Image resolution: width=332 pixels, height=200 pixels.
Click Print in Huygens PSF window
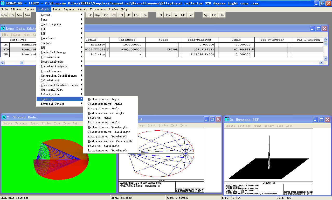[x=258, y=126]
